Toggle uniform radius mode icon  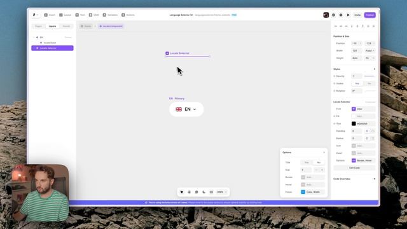pyautogui.click(x=367, y=139)
